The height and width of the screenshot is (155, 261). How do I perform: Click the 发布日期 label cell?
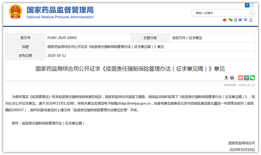(x=25, y=55)
